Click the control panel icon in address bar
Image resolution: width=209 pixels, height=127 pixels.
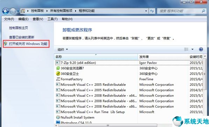click(x=23, y=11)
